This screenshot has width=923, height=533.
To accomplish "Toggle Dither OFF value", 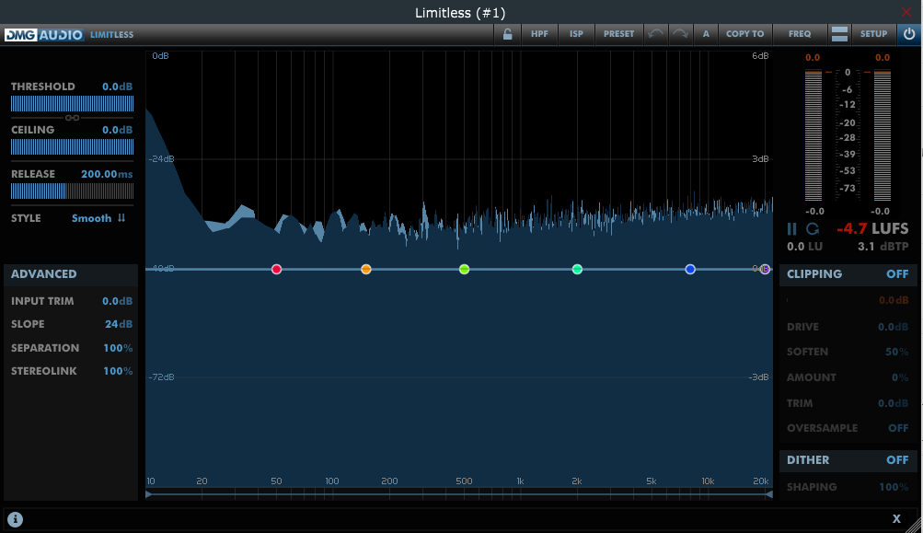I will pyautogui.click(x=897, y=460).
